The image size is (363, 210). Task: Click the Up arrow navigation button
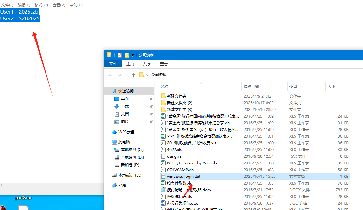(134, 75)
